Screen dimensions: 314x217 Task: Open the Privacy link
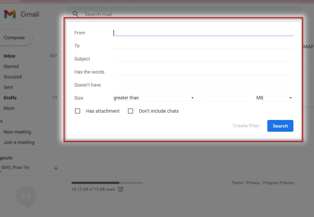coord(253,183)
